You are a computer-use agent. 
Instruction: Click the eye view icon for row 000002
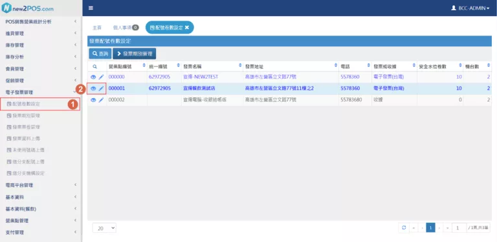93,100
